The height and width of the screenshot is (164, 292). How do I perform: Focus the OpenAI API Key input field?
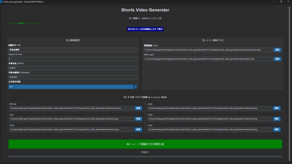click(x=72, y=59)
